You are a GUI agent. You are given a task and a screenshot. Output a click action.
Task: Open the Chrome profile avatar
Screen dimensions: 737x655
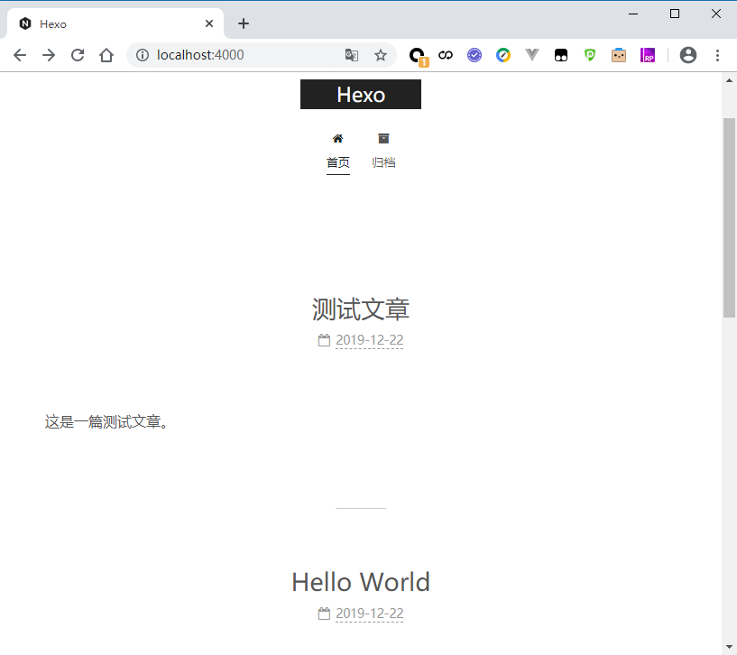(688, 55)
